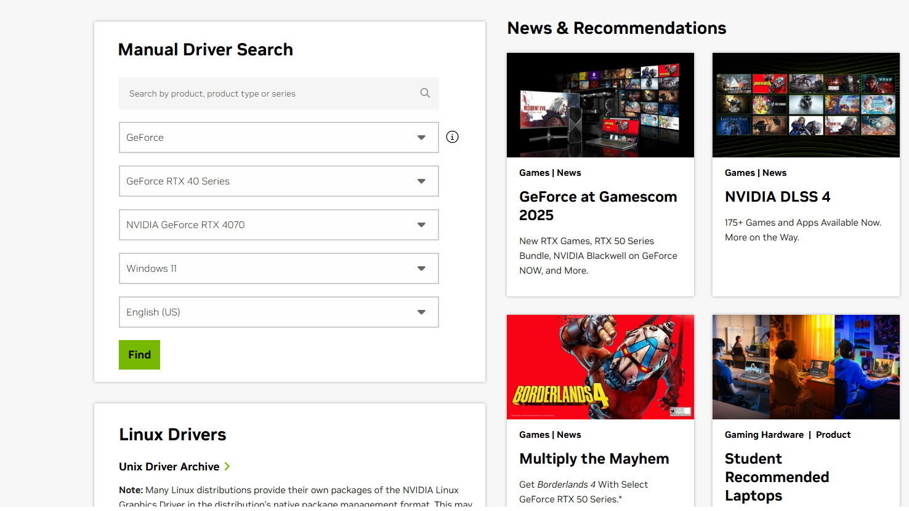Open the Unix Driver Archive link
909x511 pixels.
(169, 467)
